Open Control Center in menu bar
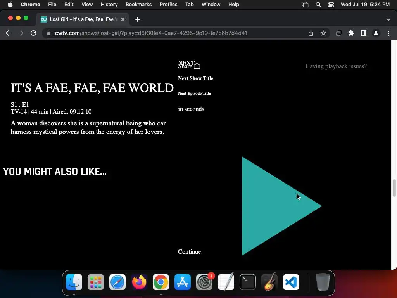397x298 pixels. [331, 5]
